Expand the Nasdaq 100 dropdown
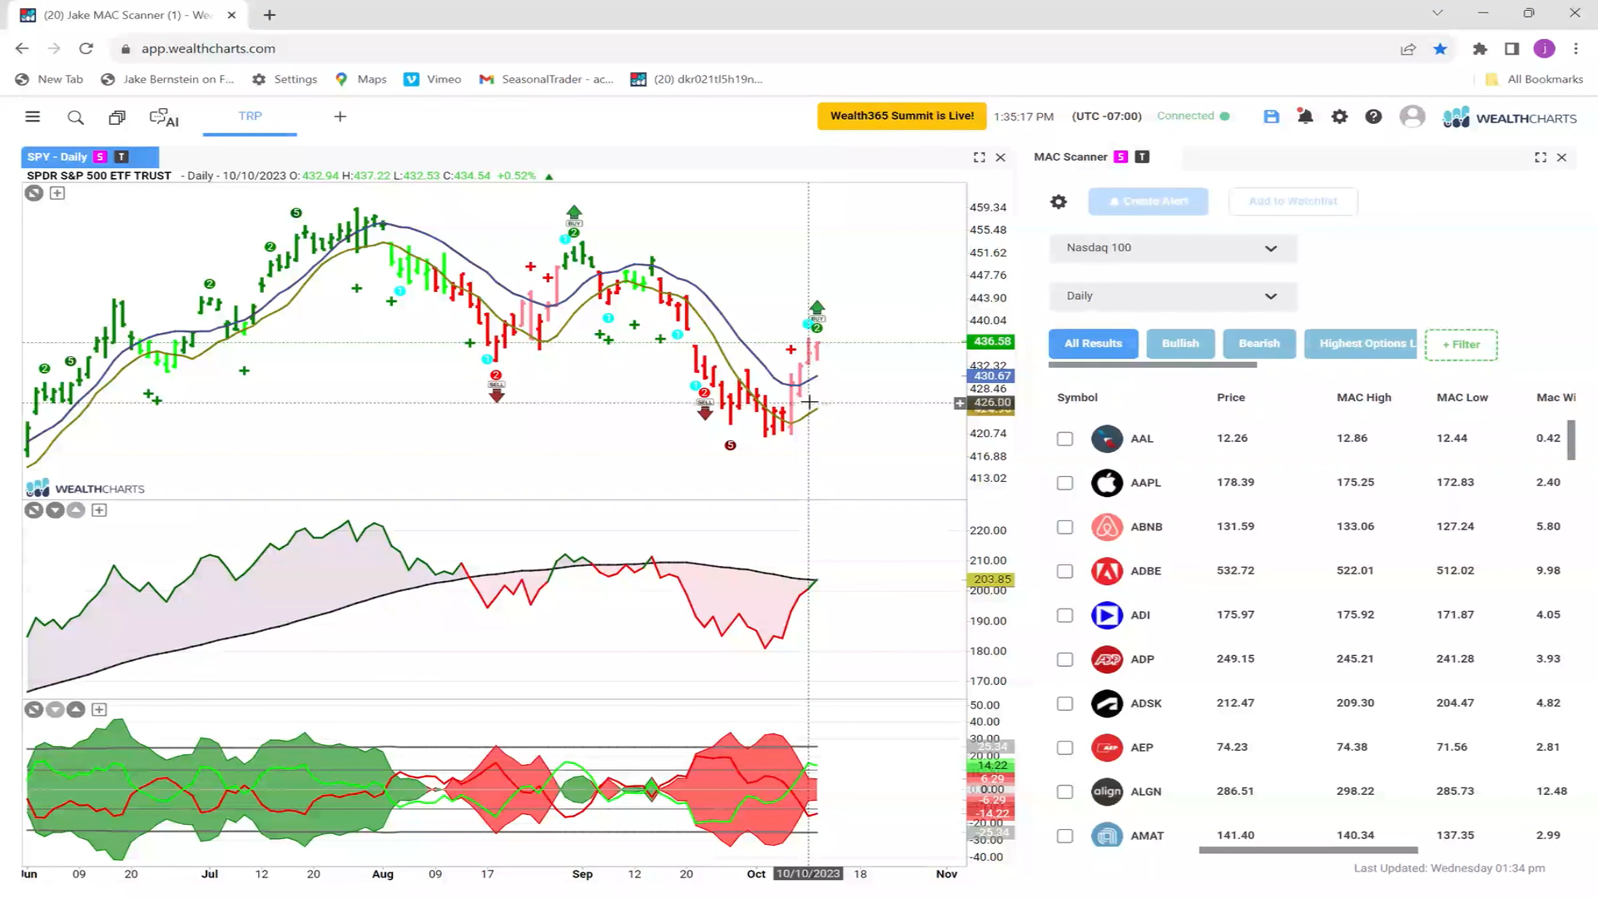This screenshot has width=1598, height=899. (1173, 248)
